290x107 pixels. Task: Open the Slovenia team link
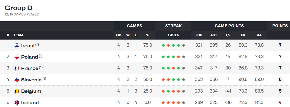pyautogui.click(x=31, y=80)
